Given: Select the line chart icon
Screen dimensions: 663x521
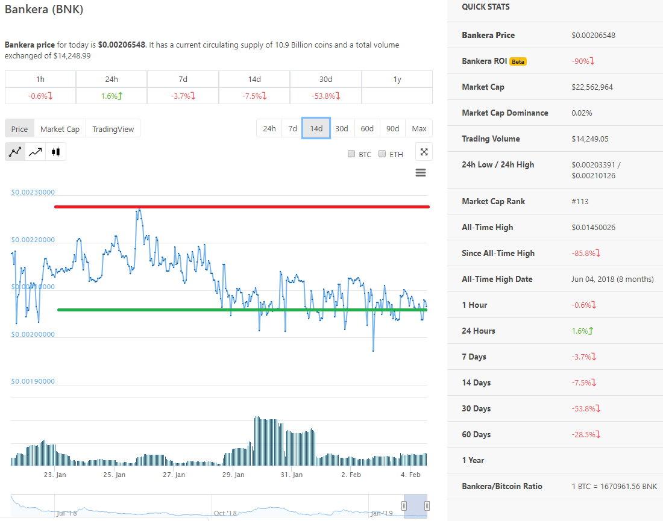Looking at the screenshot, I should (x=15, y=152).
